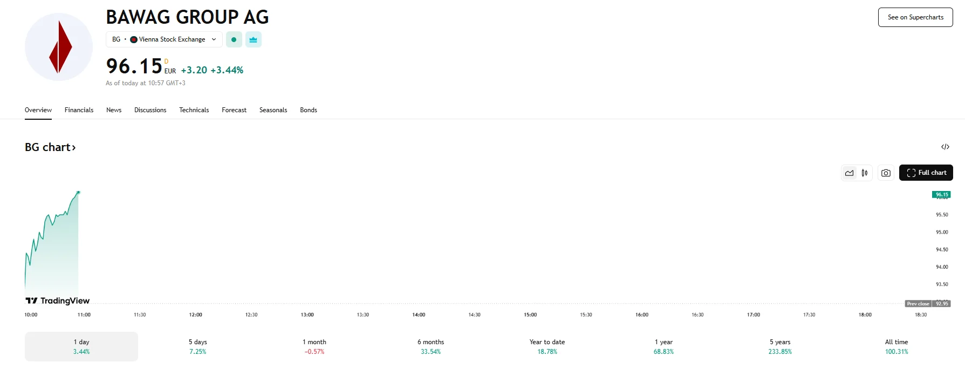The height and width of the screenshot is (369, 965).
Task: Open the Full chart view
Action: coord(926,173)
